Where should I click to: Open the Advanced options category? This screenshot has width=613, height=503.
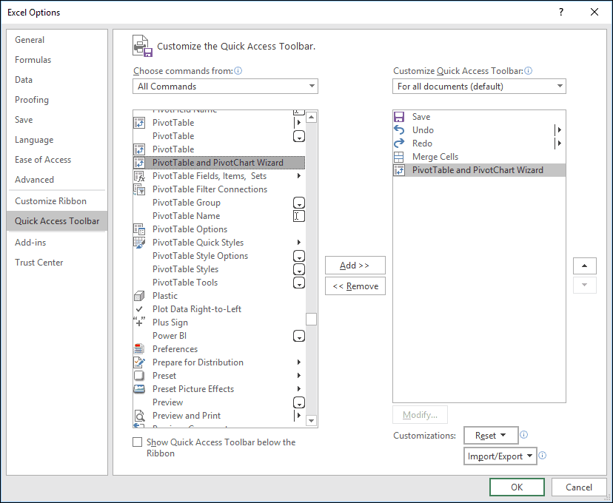(57, 180)
